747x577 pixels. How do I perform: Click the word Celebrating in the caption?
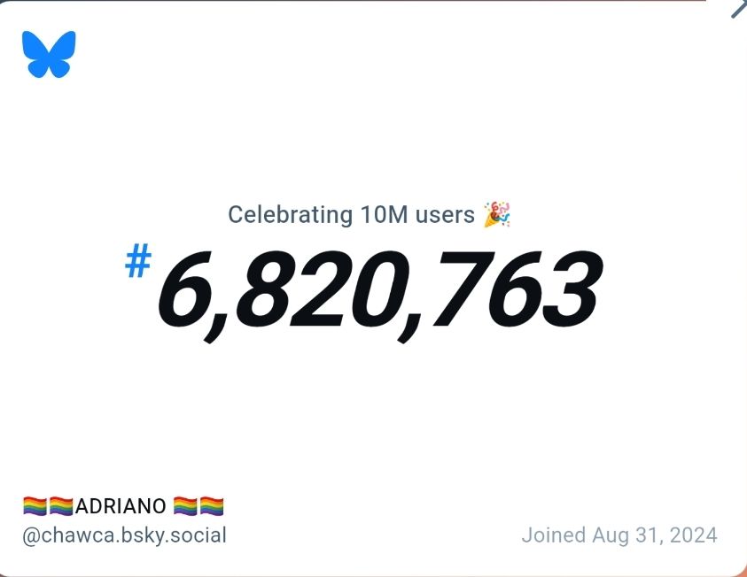[x=290, y=214]
